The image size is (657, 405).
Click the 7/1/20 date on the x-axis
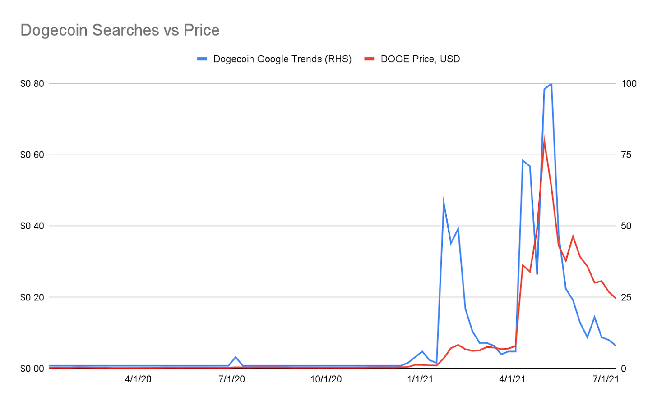(x=231, y=379)
